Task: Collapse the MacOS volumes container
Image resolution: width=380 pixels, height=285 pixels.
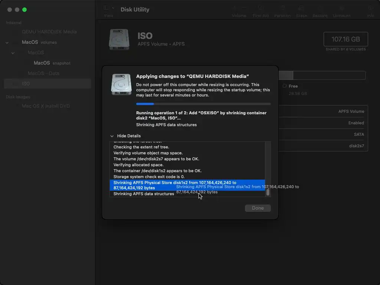Action: pyautogui.click(x=7, y=42)
